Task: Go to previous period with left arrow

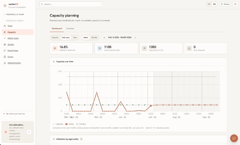Action: pyautogui.click(x=104, y=37)
